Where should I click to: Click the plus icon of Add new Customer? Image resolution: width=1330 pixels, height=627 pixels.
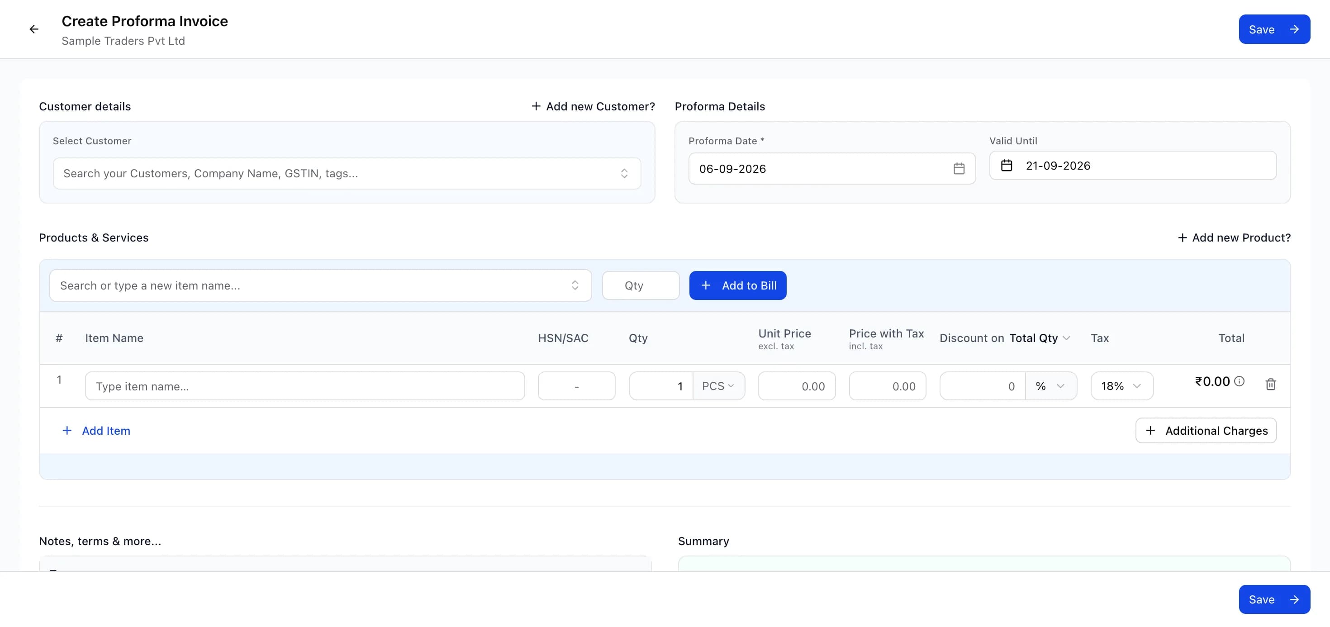pyautogui.click(x=536, y=106)
